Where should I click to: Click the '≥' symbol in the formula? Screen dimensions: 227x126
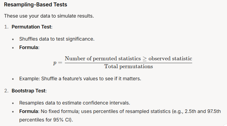(145, 59)
